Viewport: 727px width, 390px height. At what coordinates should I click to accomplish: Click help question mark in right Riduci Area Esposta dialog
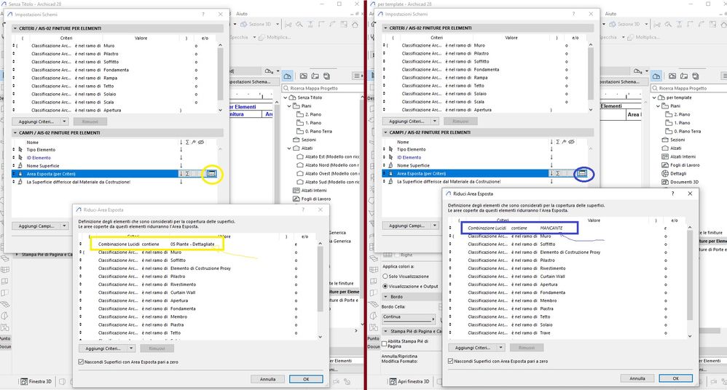[673, 194]
